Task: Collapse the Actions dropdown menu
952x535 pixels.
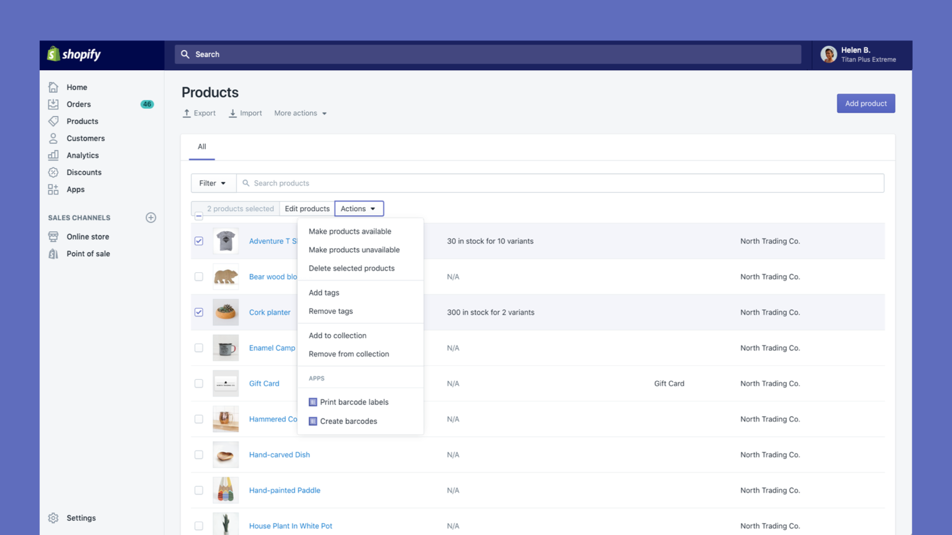Action: 359,209
